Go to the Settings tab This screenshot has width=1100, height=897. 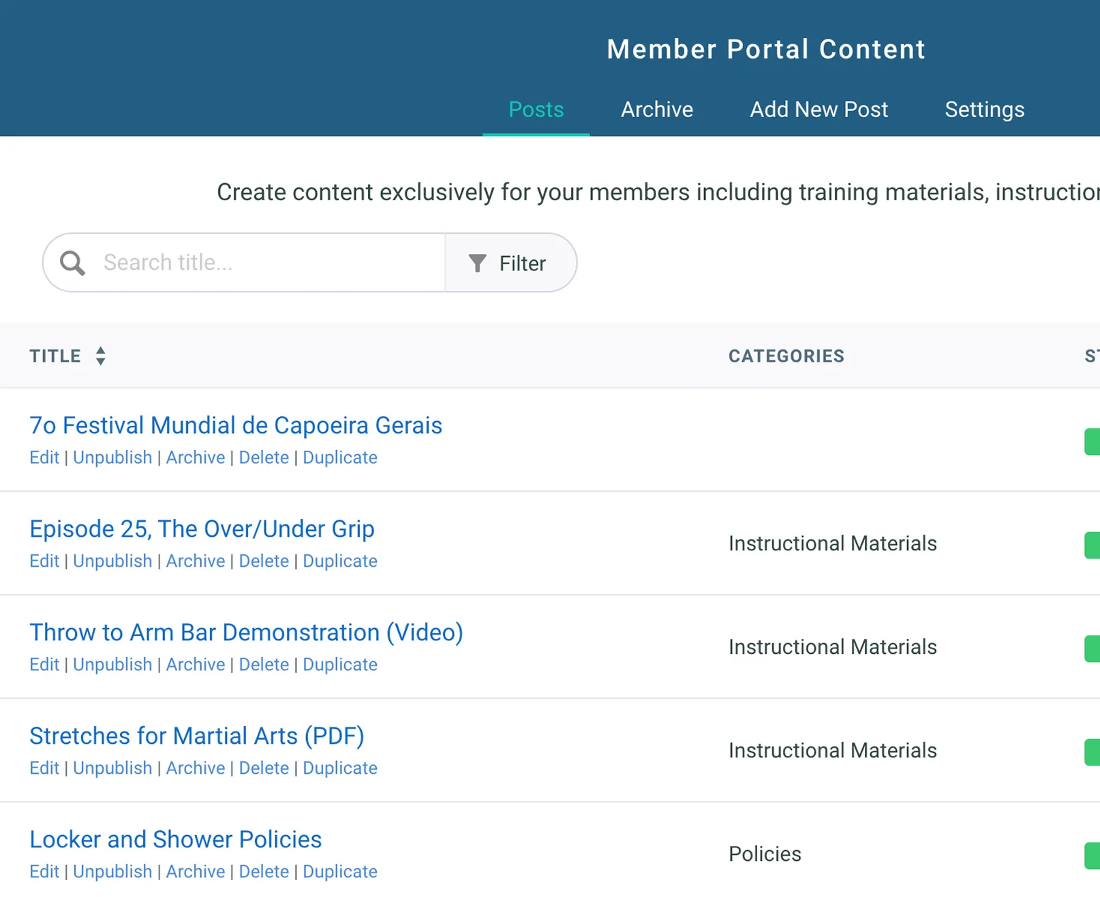[984, 110]
